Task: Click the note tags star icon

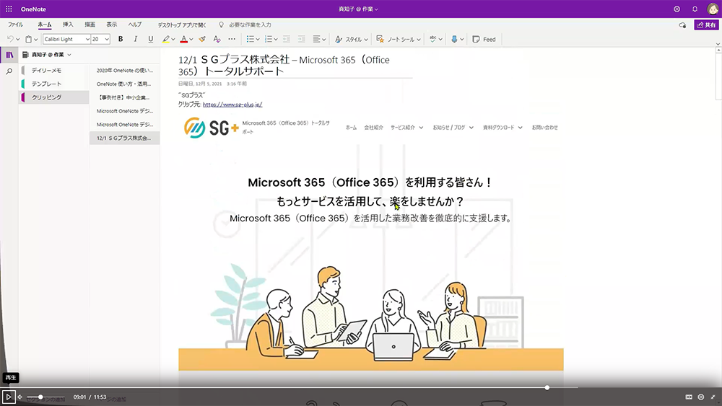Action: [x=380, y=39]
